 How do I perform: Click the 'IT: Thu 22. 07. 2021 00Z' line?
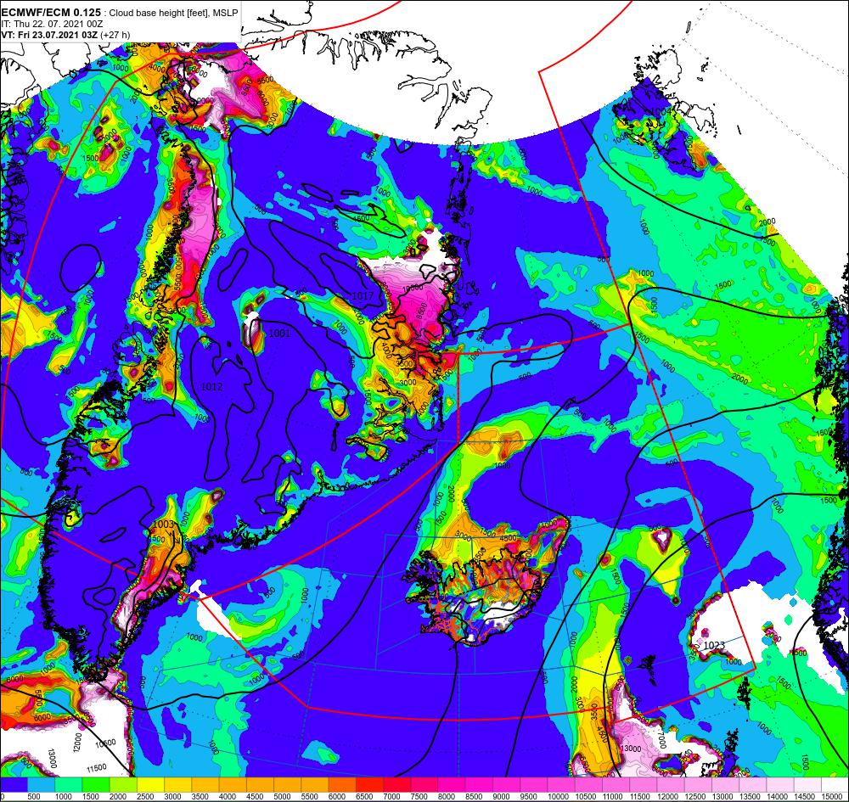pos(52,25)
